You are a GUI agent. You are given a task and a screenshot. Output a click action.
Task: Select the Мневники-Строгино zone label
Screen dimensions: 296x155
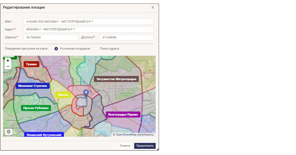tap(33, 86)
